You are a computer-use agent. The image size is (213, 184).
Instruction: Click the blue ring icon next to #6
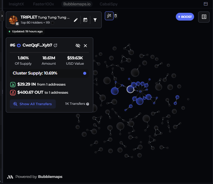pos(19,45)
